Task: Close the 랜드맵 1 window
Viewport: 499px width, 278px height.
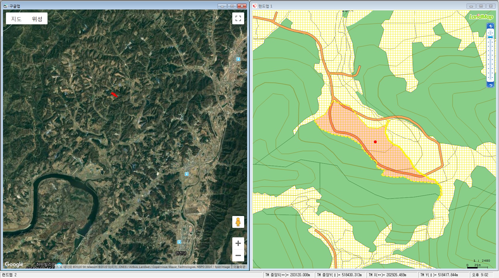Action: (491, 6)
